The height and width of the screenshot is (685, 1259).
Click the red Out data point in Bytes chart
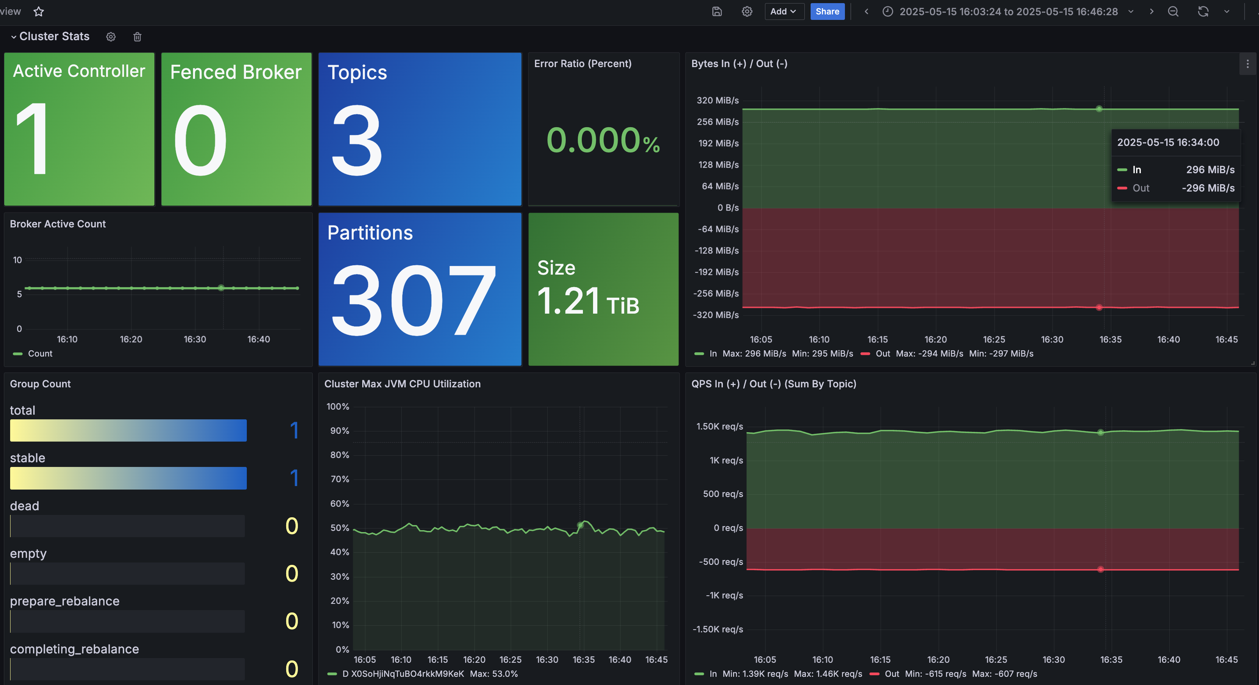[1099, 307]
